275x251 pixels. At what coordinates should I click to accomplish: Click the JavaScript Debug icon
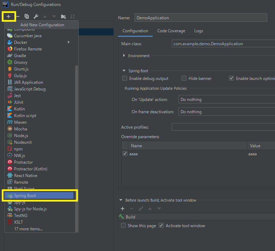[x=10, y=89]
